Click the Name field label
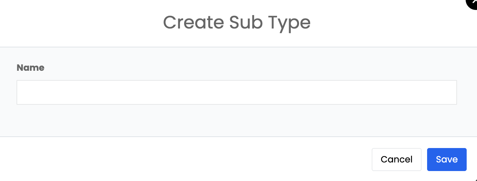477x181 pixels. (x=30, y=68)
